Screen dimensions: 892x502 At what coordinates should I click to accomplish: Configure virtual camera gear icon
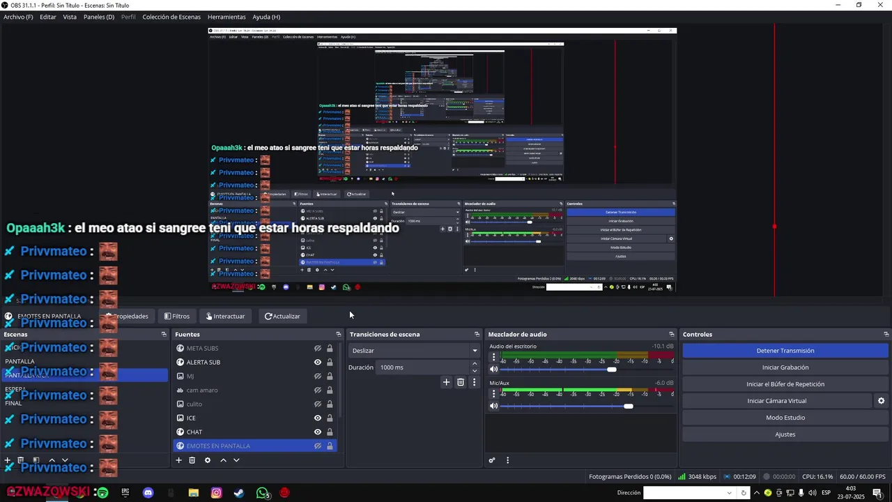tap(881, 401)
